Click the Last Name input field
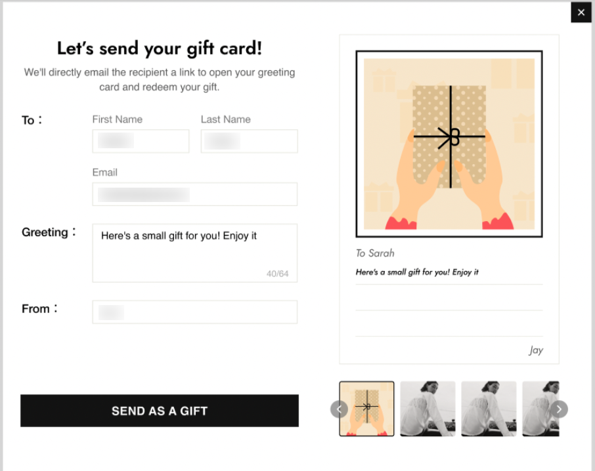Image resolution: width=595 pixels, height=471 pixels. pos(249,141)
